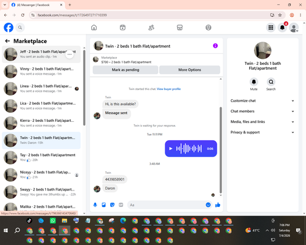Expand Customize chat section
Viewport: 306px width, 245px height.
pos(263,100)
